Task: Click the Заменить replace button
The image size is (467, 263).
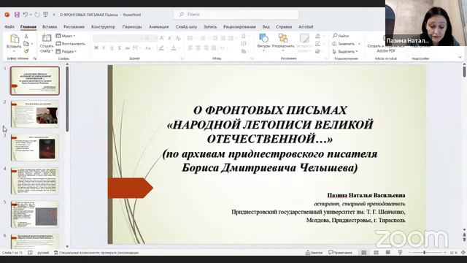Action: pyautogui.click(x=344, y=44)
